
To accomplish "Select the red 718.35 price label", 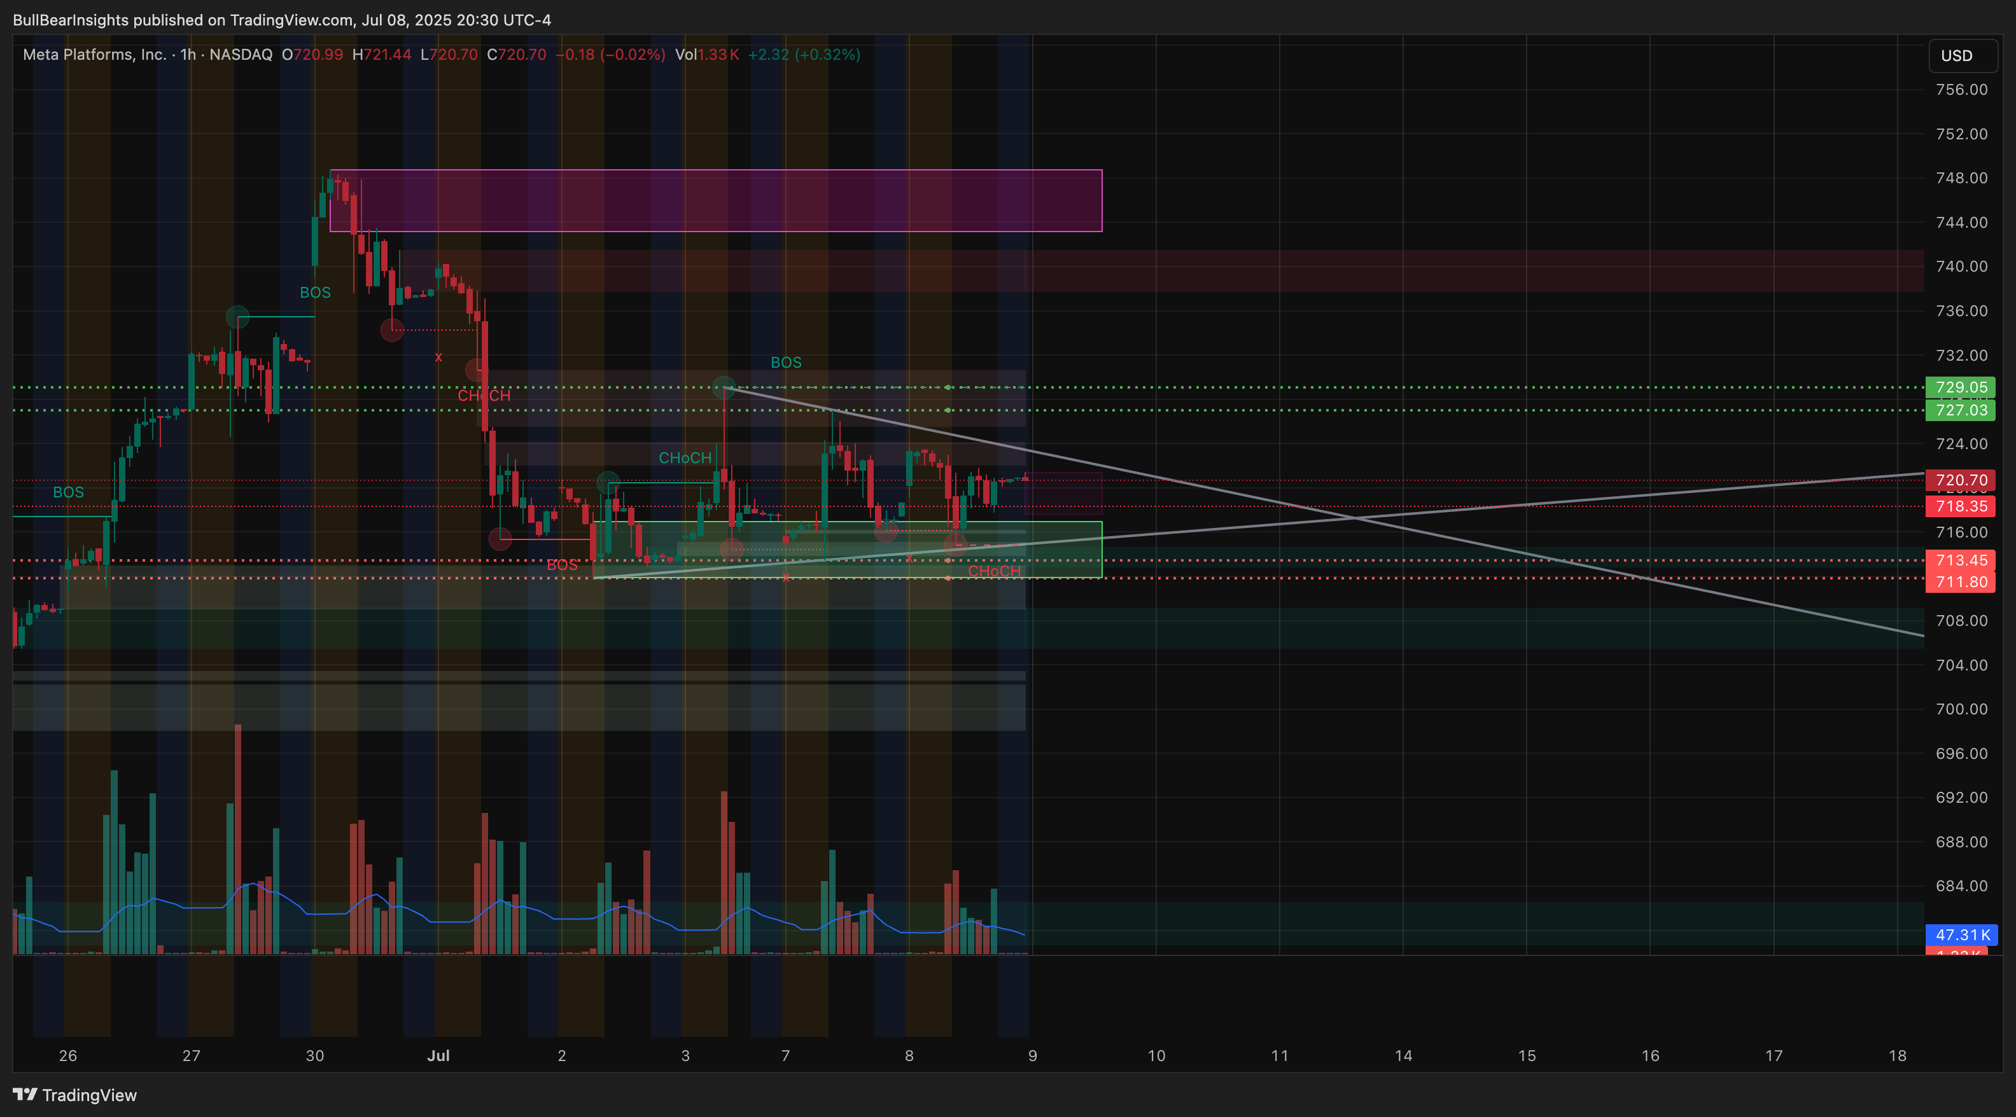I will click(x=1961, y=506).
